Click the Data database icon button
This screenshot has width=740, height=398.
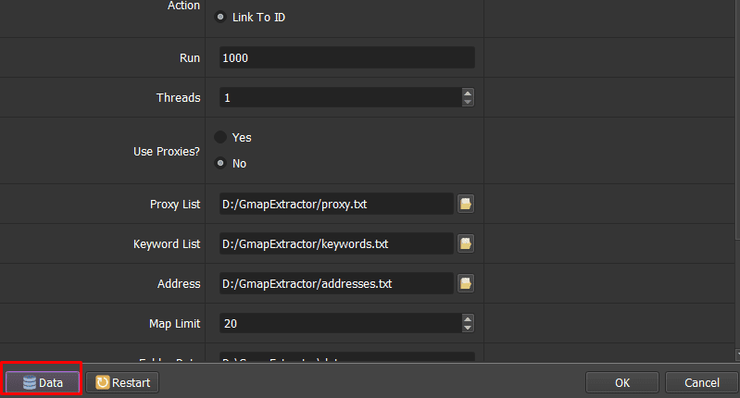pyautogui.click(x=43, y=382)
